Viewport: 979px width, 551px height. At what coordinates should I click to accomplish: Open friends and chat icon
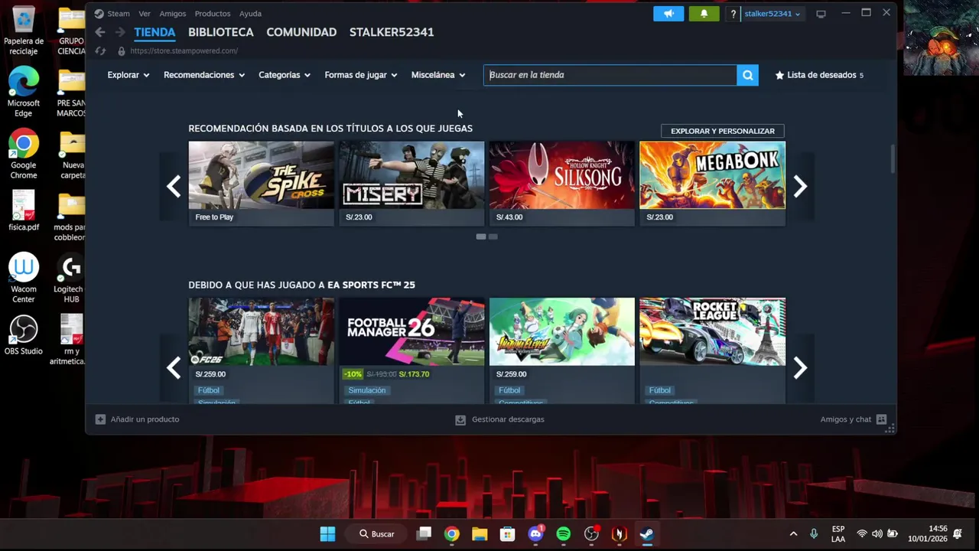[x=881, y=419]
